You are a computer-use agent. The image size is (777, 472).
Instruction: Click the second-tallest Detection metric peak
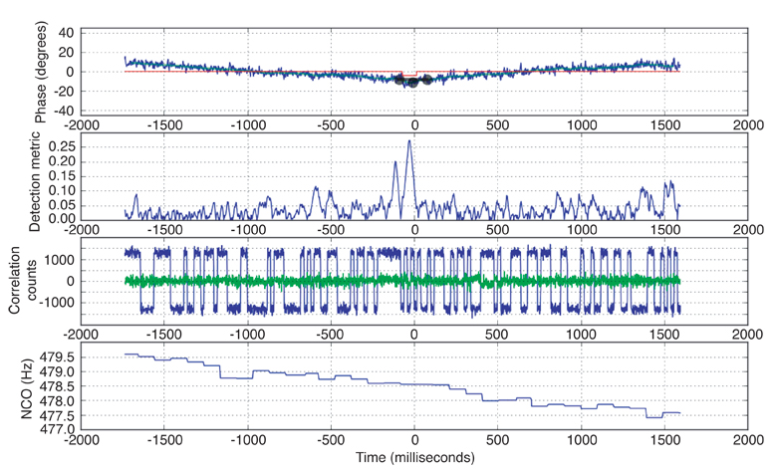pyautogui.click(x=395, y=163)
